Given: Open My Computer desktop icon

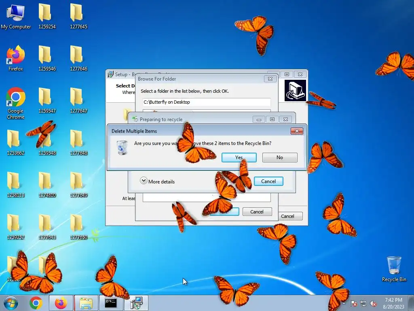Looking at the screenshot, I should click(x=16, y=16).
